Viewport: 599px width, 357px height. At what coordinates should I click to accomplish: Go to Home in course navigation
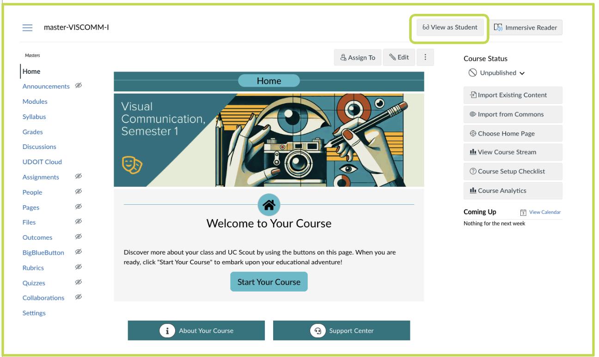[x=31, y=71]
